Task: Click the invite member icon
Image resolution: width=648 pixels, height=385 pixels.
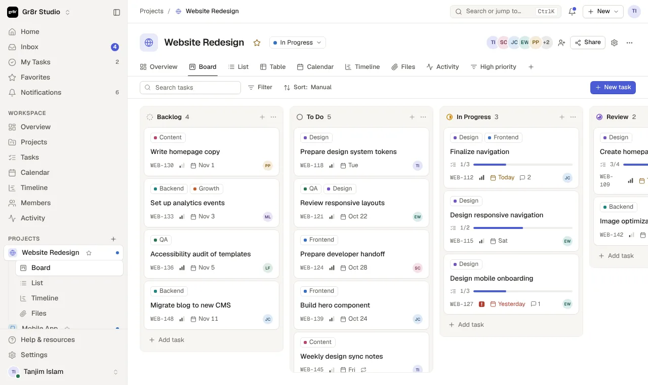Action: [x=561, y=43]
